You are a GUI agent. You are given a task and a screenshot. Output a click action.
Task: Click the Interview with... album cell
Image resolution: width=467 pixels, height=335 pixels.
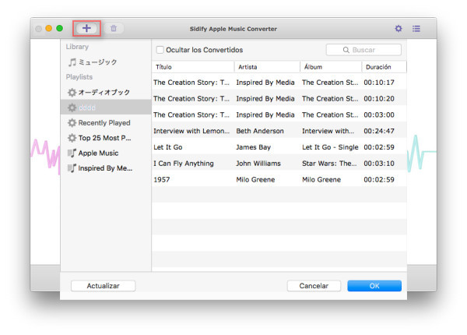click(x=328, y=131)
